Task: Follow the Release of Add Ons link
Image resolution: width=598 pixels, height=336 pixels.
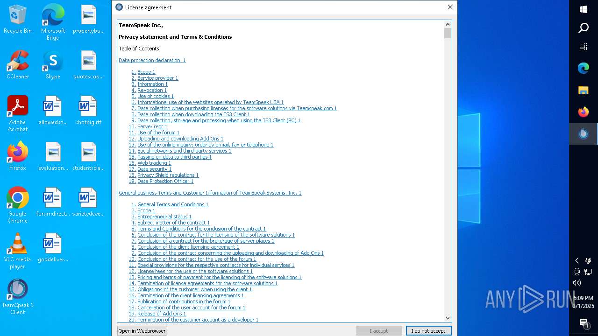Action: [162, 314]
